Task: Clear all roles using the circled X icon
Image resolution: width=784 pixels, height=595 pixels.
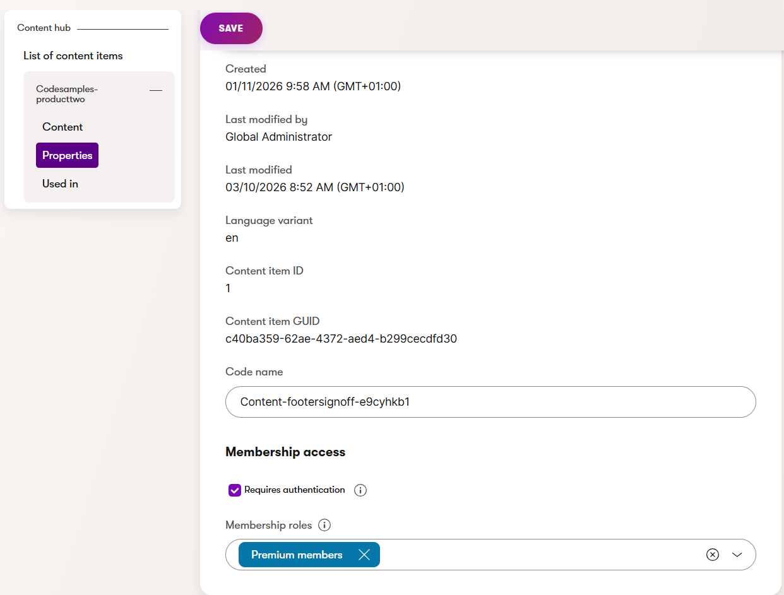Action: [x=712, y=555]
